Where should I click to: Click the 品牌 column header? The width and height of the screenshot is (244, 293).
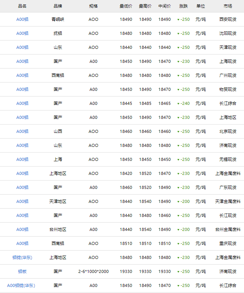[58, 6]
